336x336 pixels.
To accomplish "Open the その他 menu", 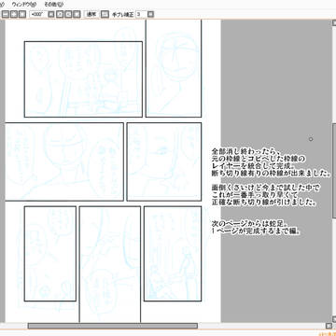I will [53, 5].
